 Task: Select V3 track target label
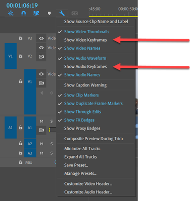point(30,38)
